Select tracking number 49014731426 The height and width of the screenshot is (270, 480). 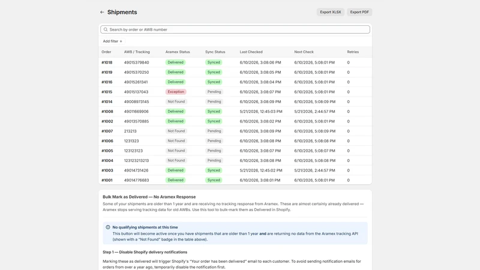coord(136,170)
